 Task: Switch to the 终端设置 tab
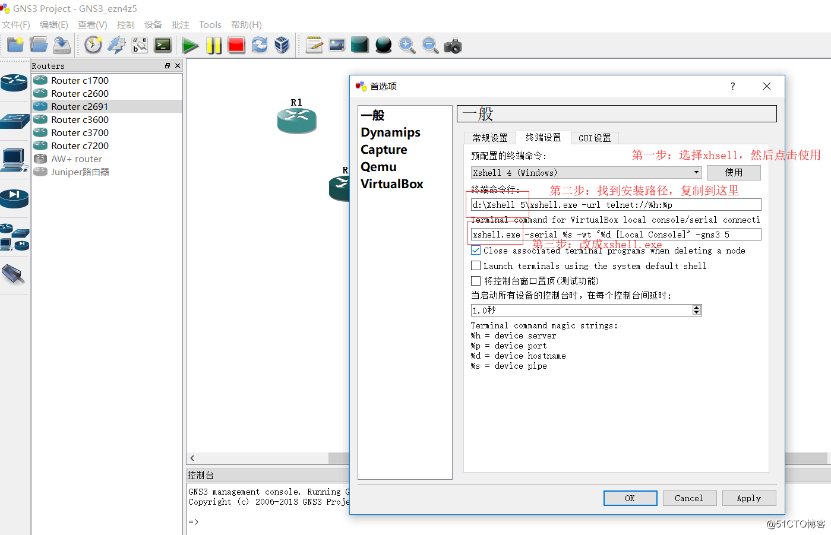pyautogui.click(x=544, y=137)
